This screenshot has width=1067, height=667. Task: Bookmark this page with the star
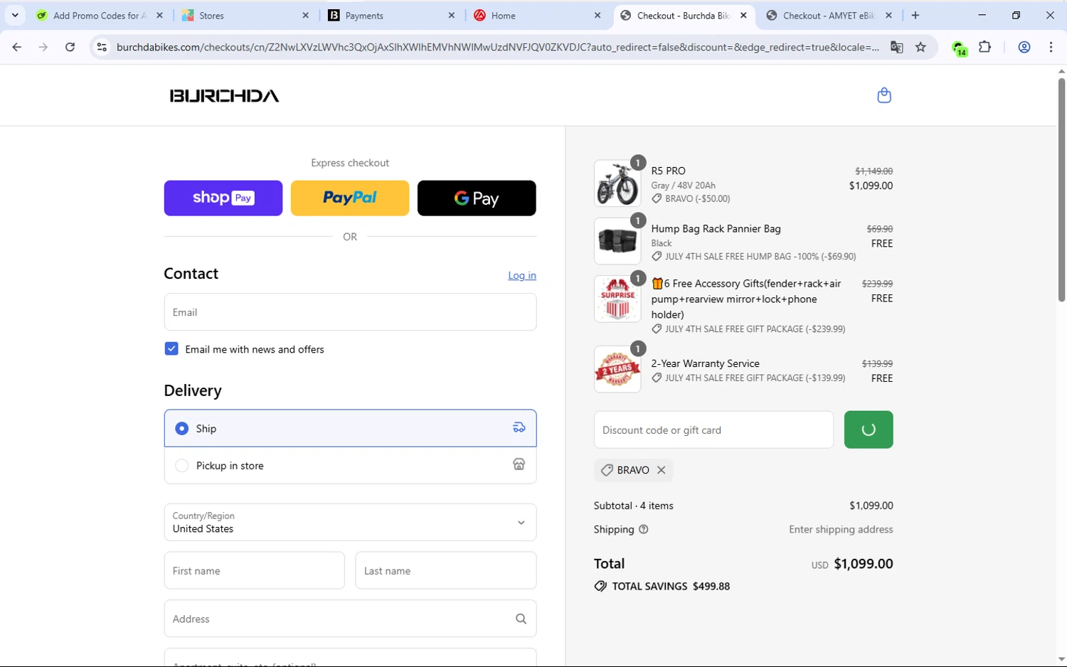[921, 47]
